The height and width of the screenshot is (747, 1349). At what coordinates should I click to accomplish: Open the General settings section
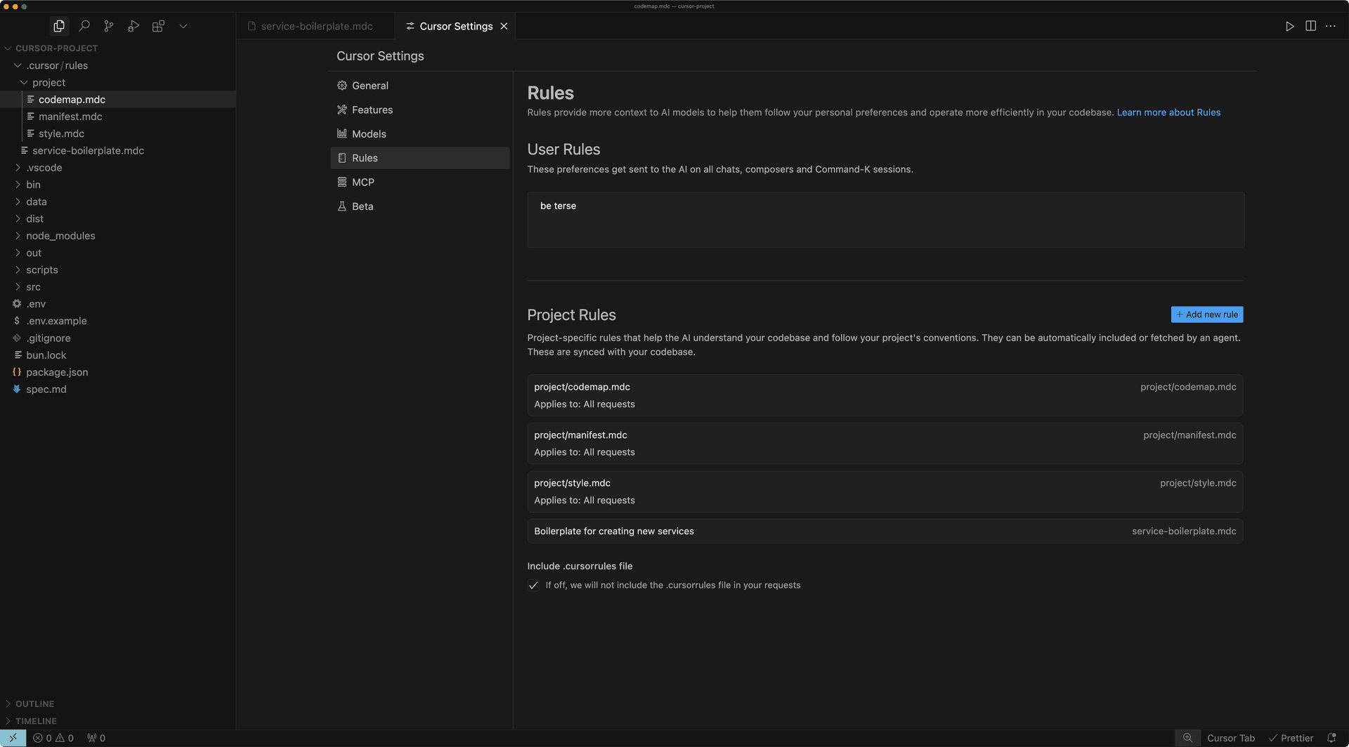click(x=419, y=86)
